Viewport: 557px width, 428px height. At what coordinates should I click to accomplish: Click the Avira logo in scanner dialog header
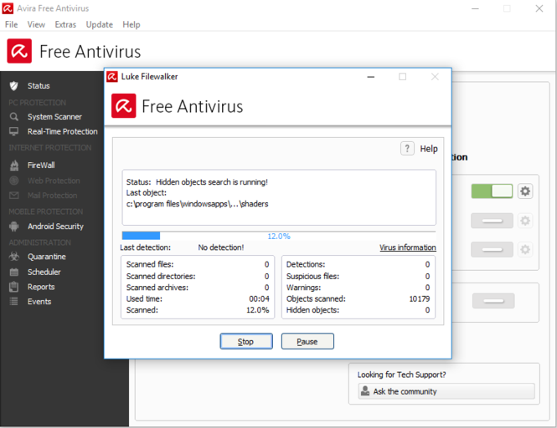124,105
